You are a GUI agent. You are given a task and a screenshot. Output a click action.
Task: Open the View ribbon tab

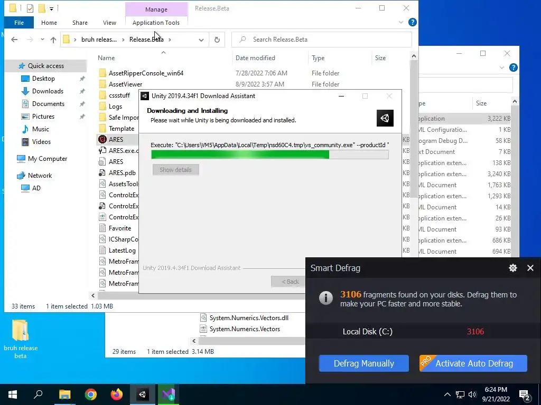click(109, 23)
